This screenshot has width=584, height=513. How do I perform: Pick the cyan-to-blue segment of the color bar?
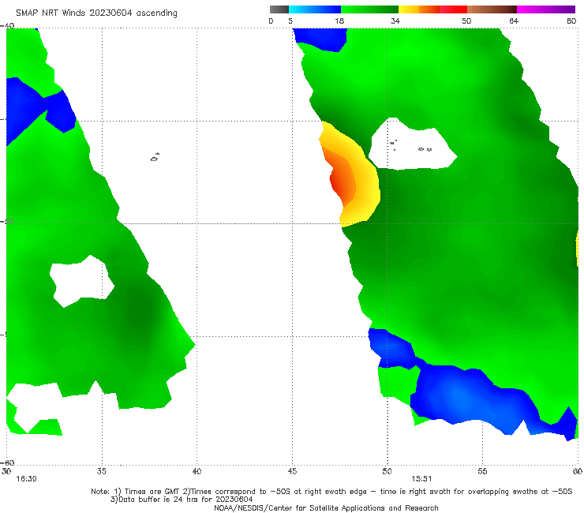315,9
